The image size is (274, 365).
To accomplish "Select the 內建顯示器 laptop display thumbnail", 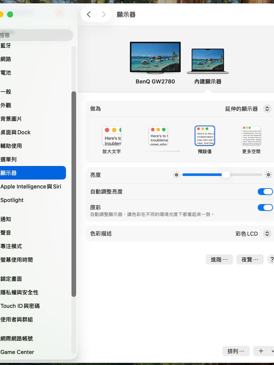I will (x=208, y=61).
